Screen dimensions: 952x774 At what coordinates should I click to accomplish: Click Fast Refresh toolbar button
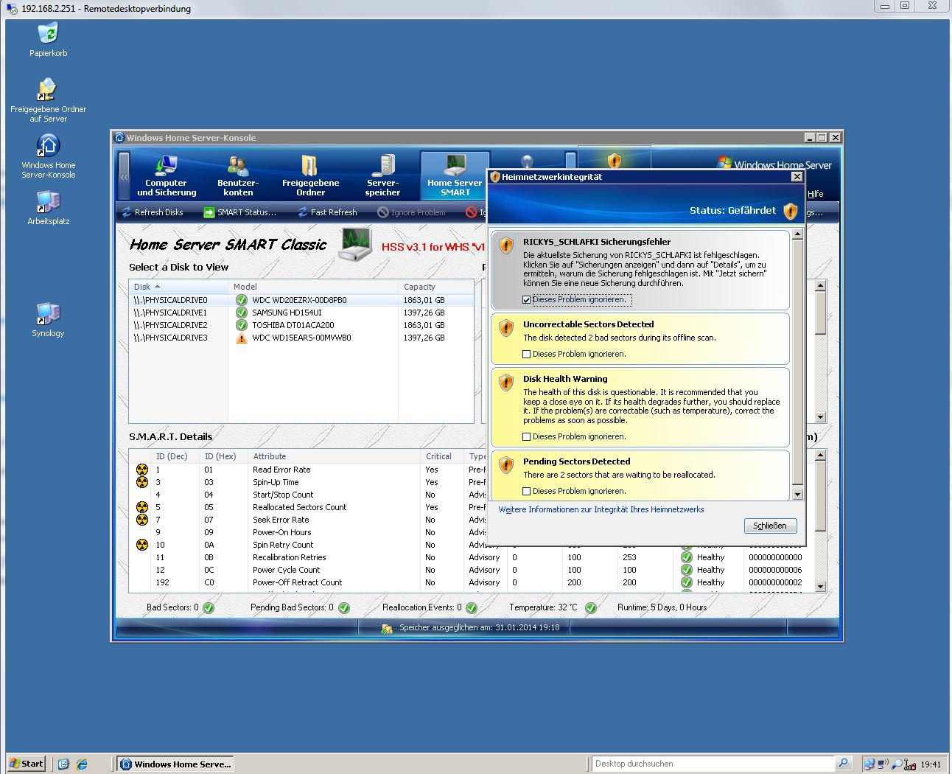pyautogui.click(x=327, y=212)
